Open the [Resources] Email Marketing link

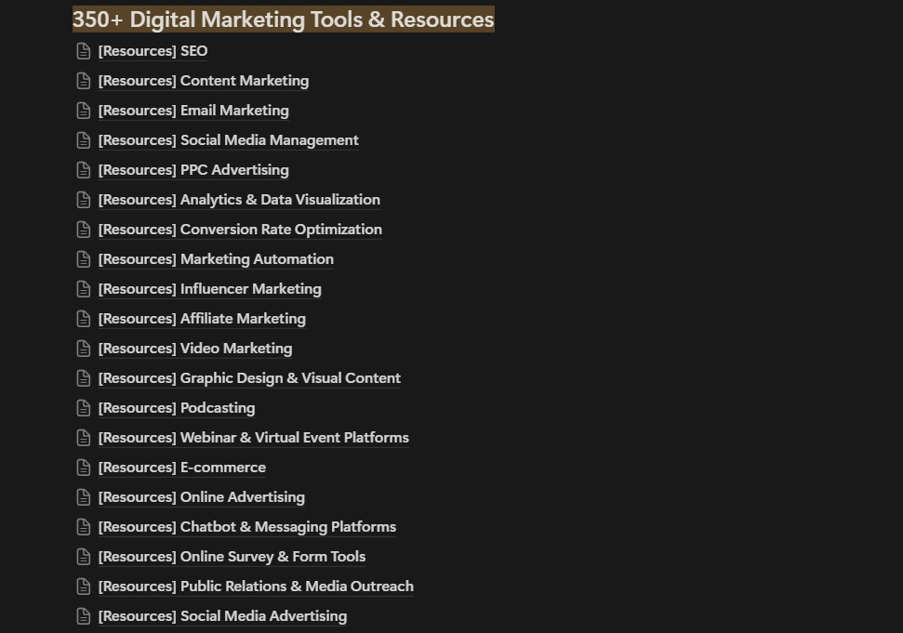pos(193,111)
